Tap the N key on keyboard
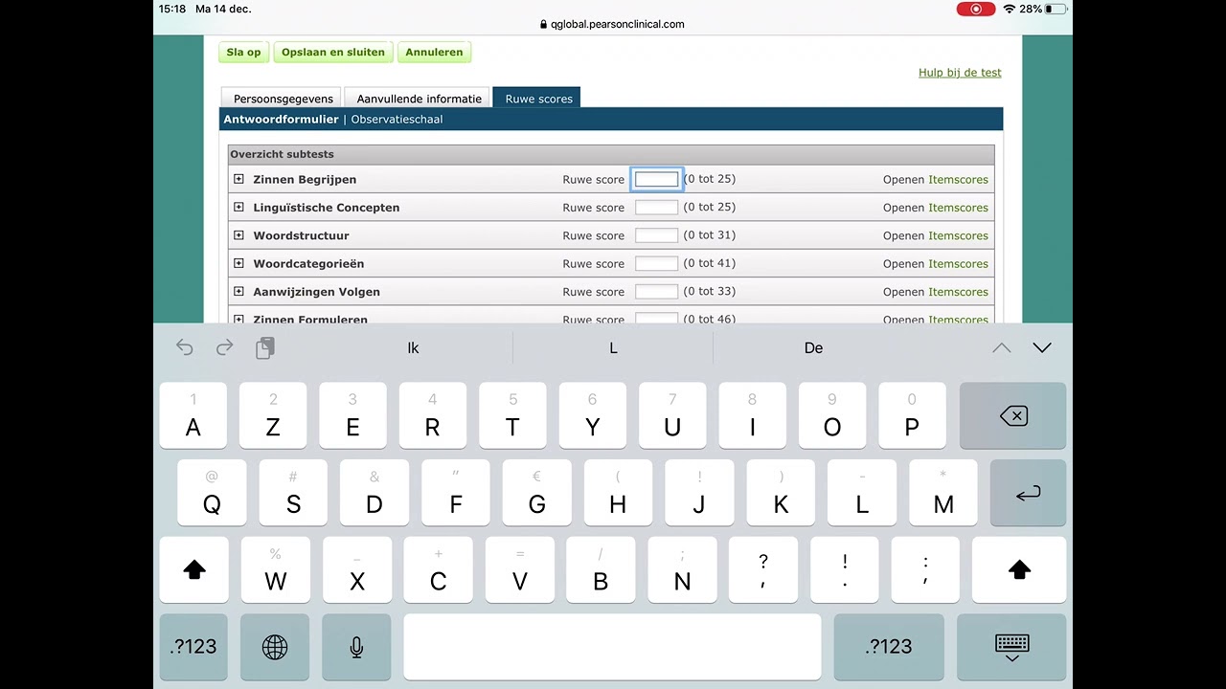This screenshot has height=689, width=1226. (682, 570)
